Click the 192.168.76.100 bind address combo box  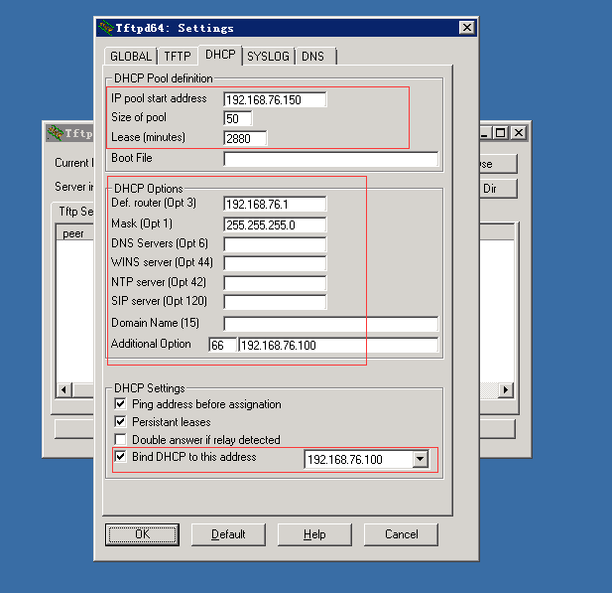366,459
